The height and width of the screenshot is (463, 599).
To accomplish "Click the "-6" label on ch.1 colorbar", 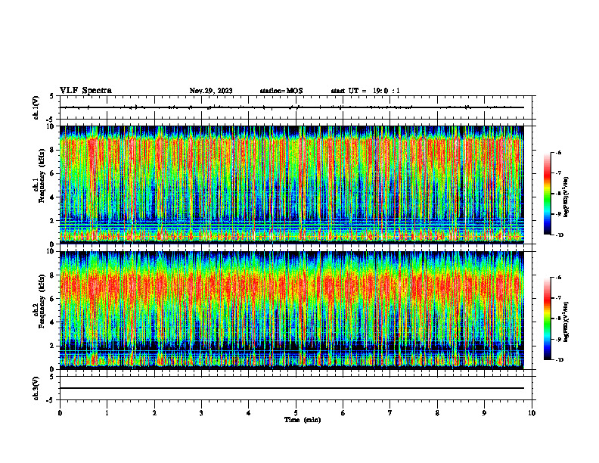I will [x=558, y=152].
